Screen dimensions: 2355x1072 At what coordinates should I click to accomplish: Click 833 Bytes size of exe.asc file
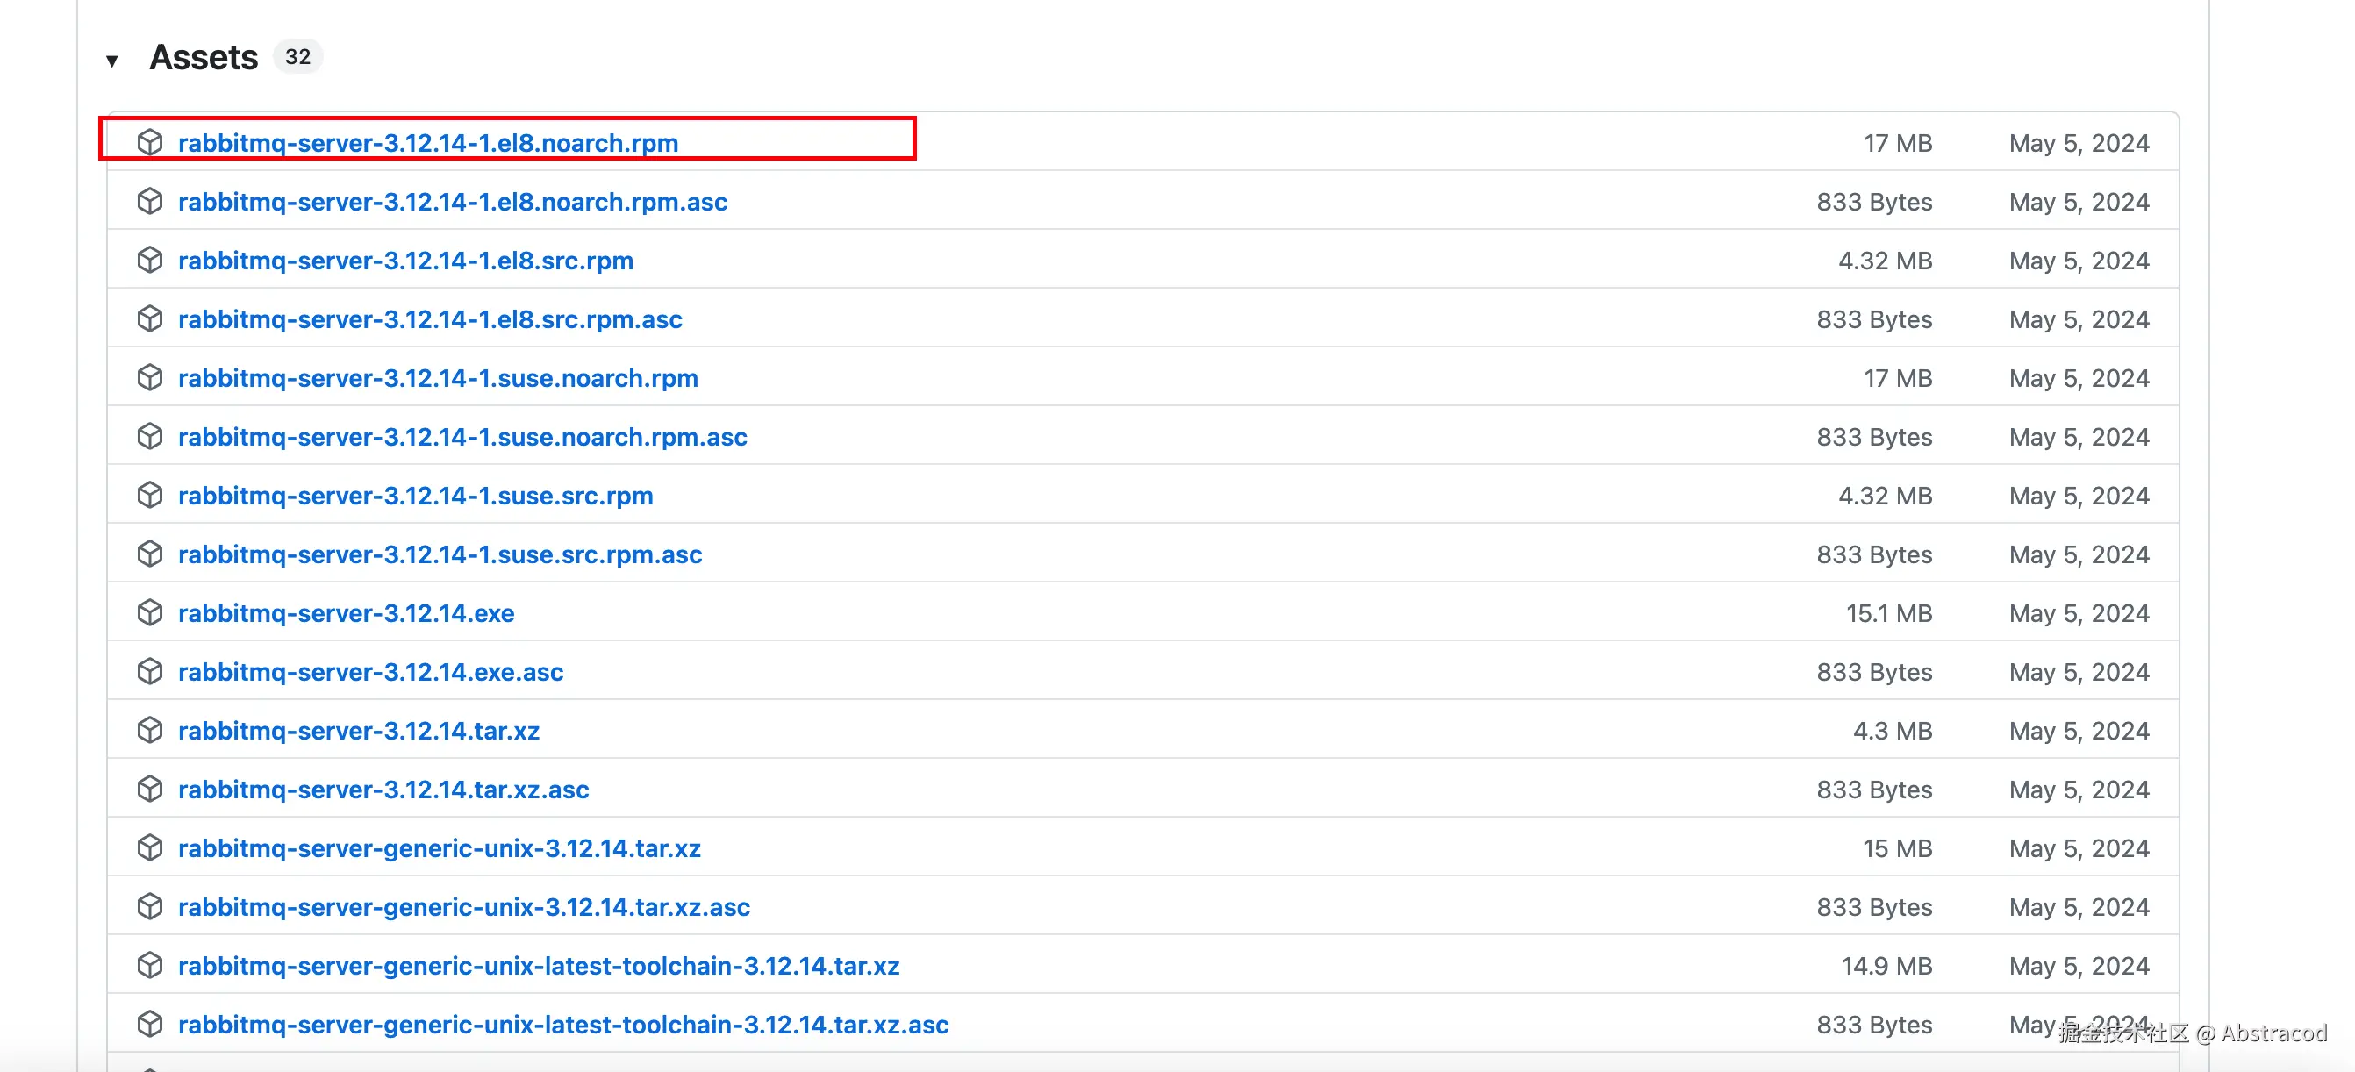click(1874, 673)
